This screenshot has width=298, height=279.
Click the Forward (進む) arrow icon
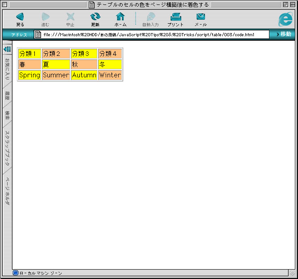[45, 17]
